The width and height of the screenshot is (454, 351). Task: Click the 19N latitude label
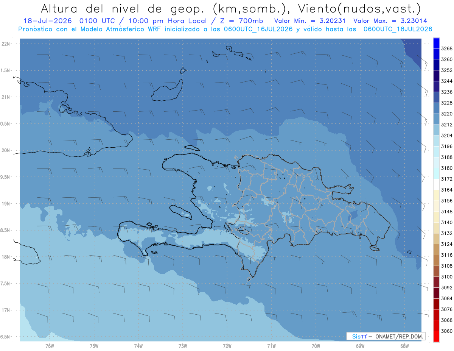6,204
